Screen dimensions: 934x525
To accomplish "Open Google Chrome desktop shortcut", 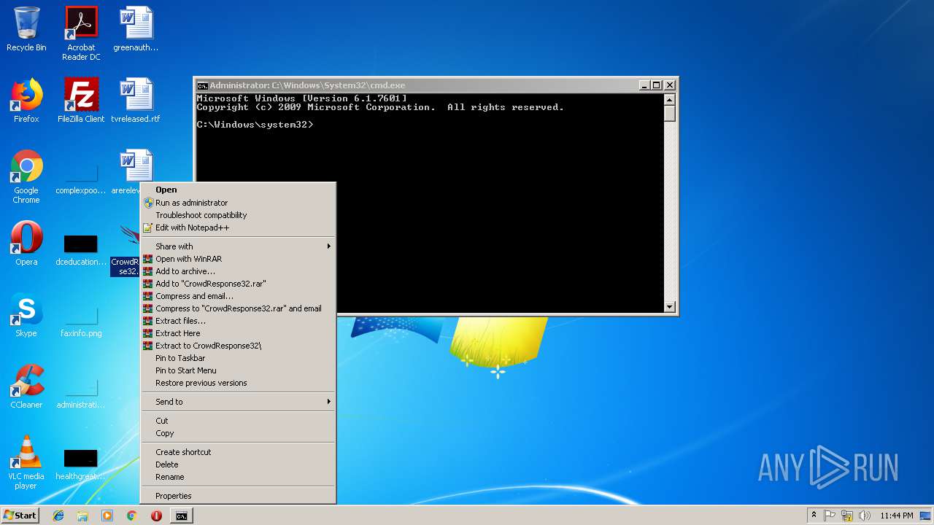I will coord(26,176).
